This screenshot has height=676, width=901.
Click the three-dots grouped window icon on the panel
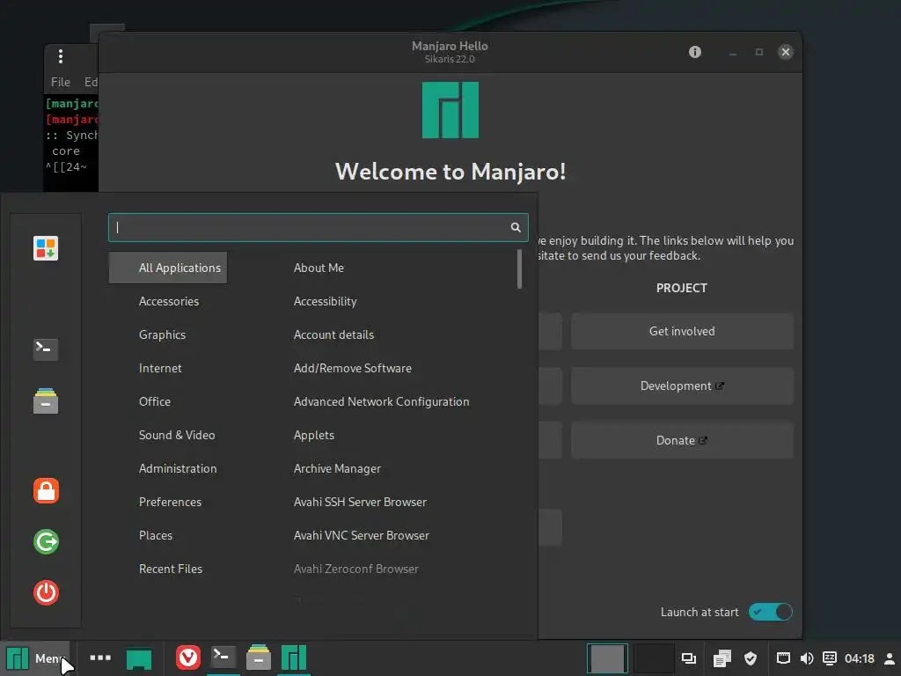(x=100, y=658)
